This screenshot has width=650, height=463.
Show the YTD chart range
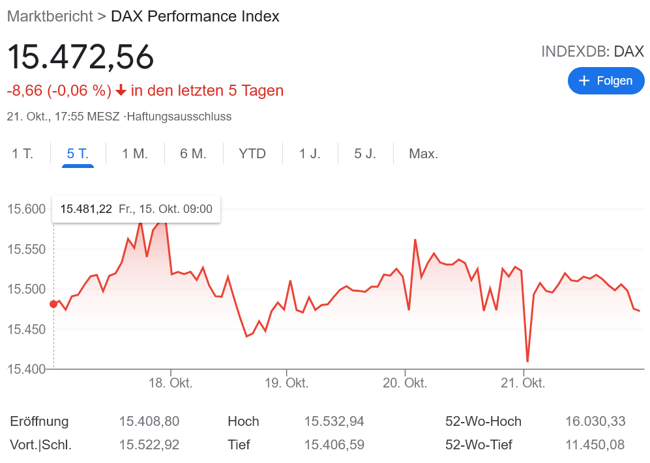tap(252, 154)
